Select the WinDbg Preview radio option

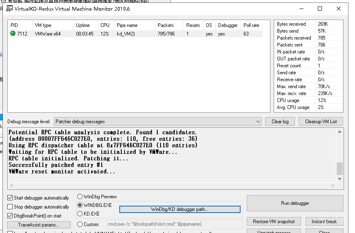(80, 196)
